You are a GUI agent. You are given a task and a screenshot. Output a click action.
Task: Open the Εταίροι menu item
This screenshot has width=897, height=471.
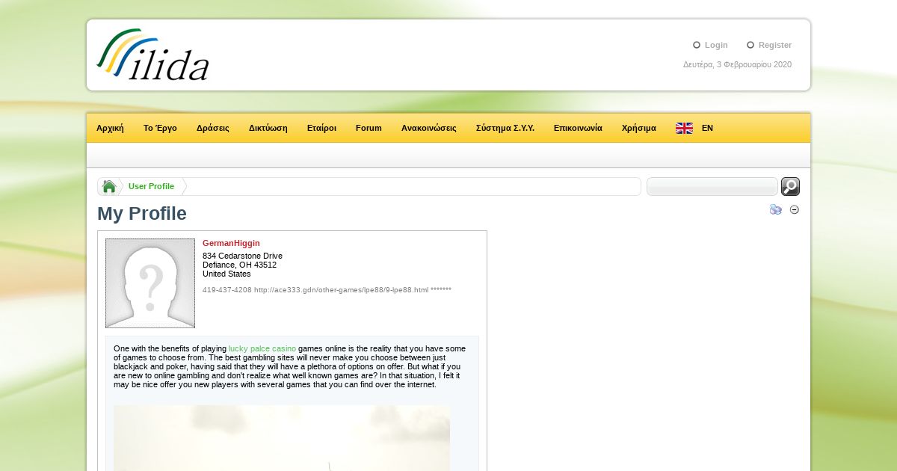[x=321, y=128]
